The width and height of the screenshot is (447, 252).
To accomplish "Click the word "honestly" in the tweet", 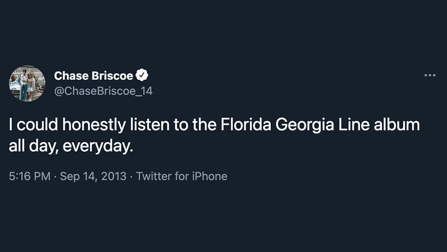I will (94, 125).
